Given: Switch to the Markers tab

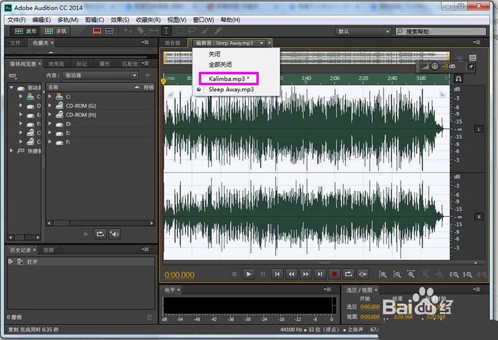Looking at the screenshot, I should (82, 64).
